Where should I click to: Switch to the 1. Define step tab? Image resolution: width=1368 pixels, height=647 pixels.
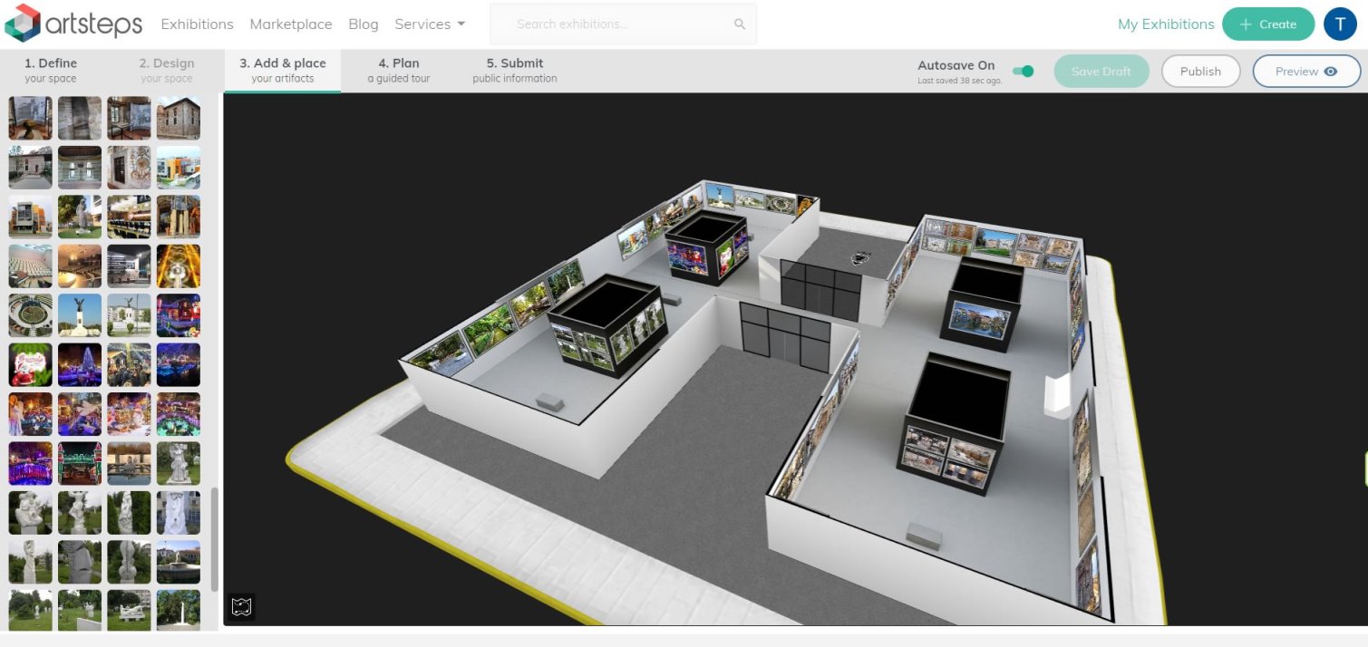[51, 71]
